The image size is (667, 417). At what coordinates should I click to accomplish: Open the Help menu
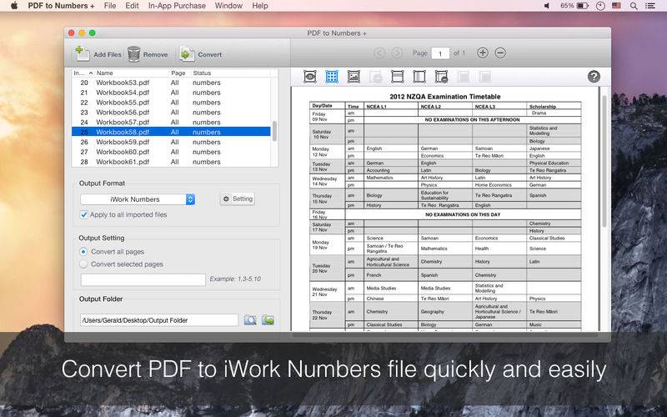tap(260, 6)
